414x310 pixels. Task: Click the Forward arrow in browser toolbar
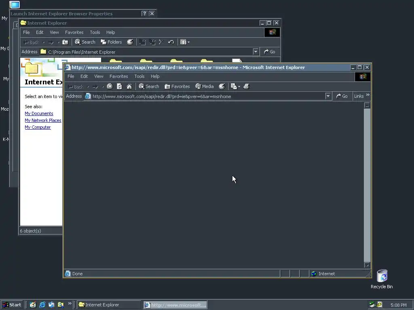pyautogui.click(x=95, y=86)
